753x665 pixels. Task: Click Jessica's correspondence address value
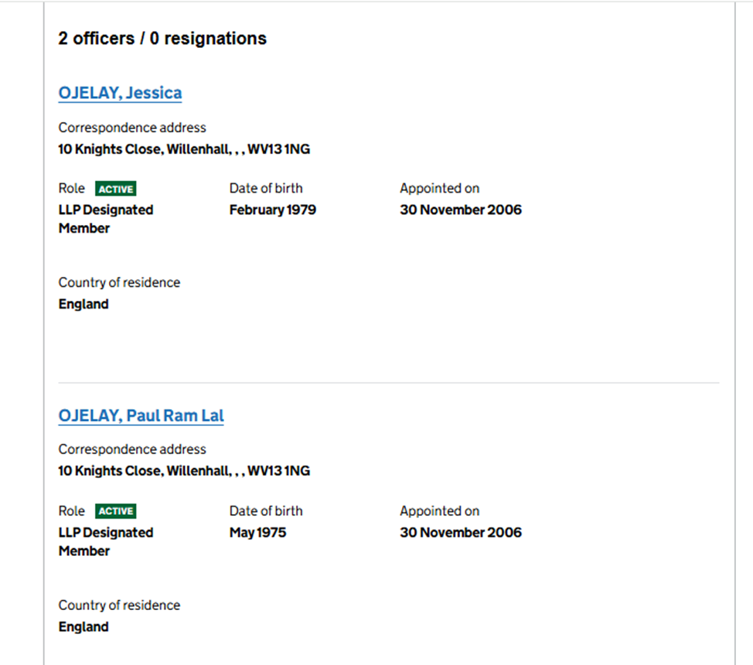pos(184,149)
